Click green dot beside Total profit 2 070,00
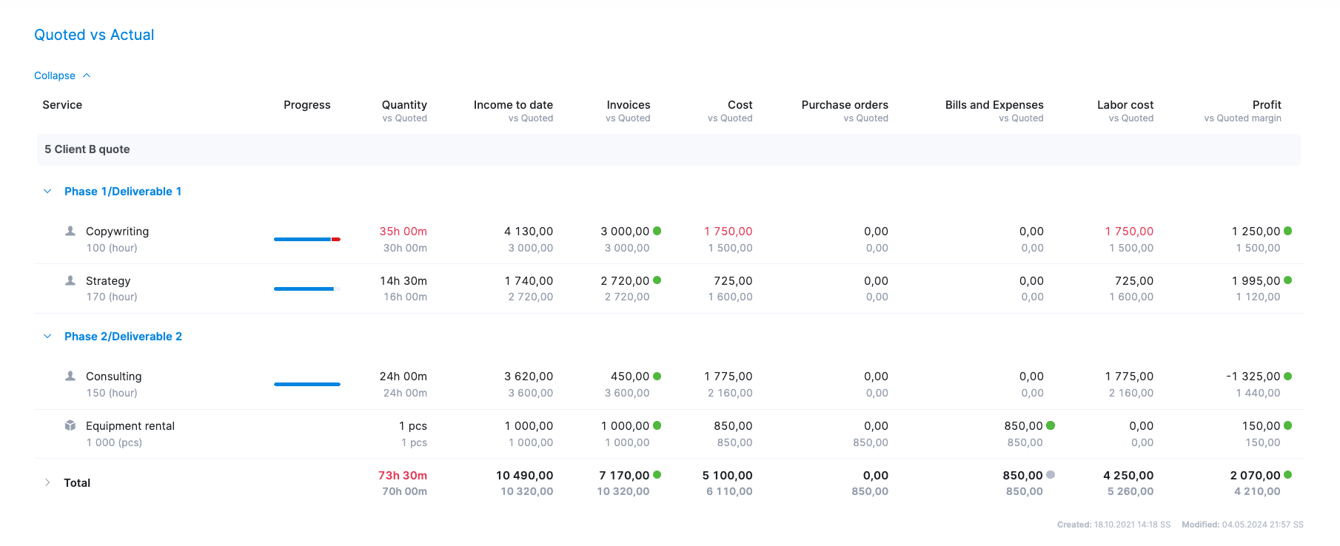1340x546 pixels. 1288,475
